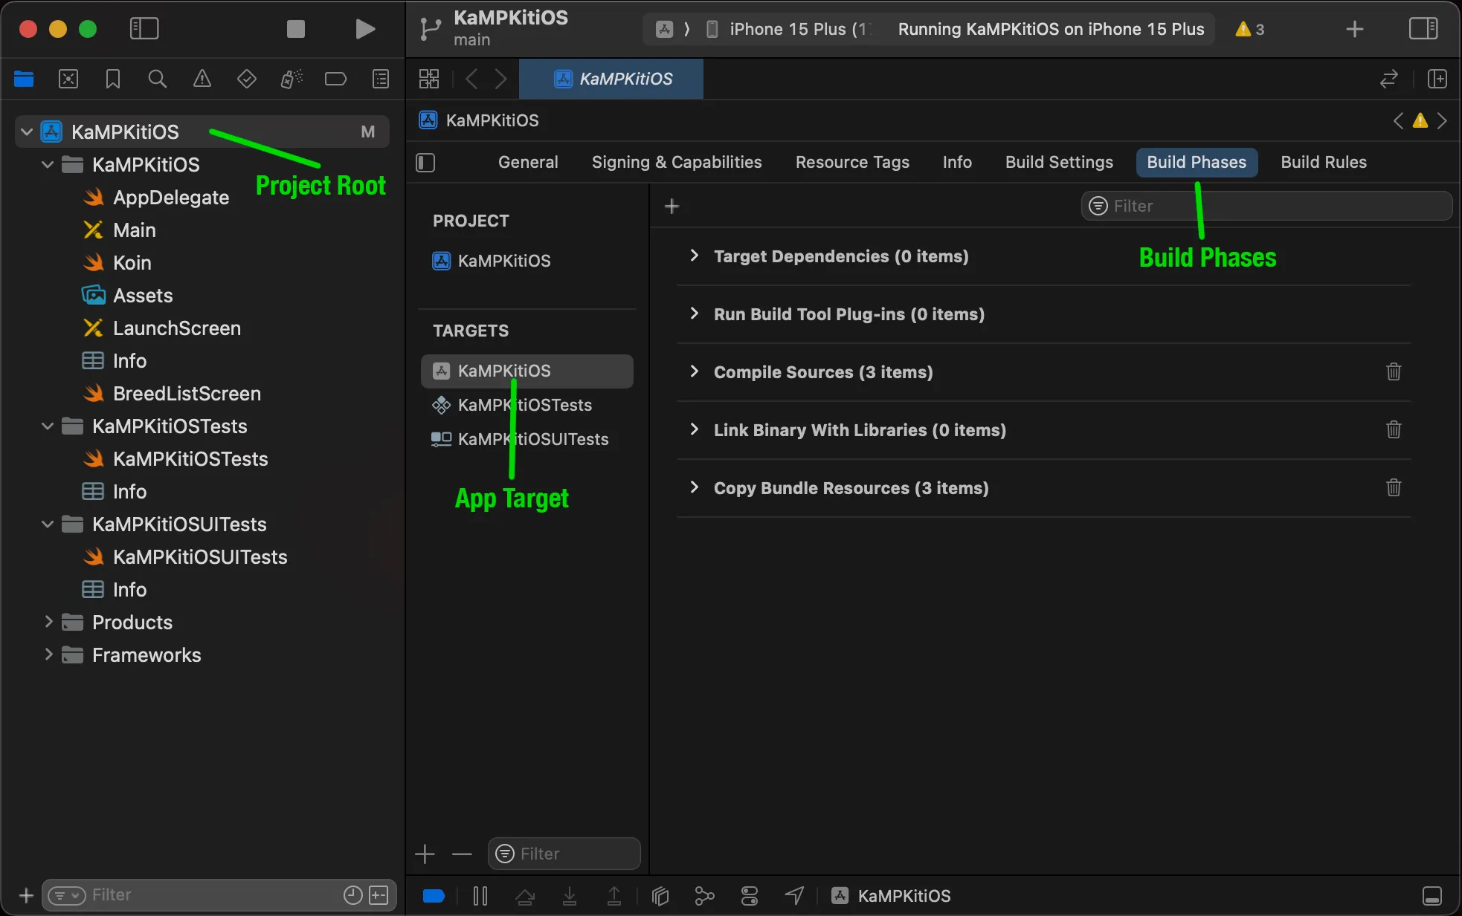Image resolution: width=1462 pixels, height=916 pixels.
Task: Open the debug navigator spray icon
Action: pyautogui.click(x=292, y=79)
